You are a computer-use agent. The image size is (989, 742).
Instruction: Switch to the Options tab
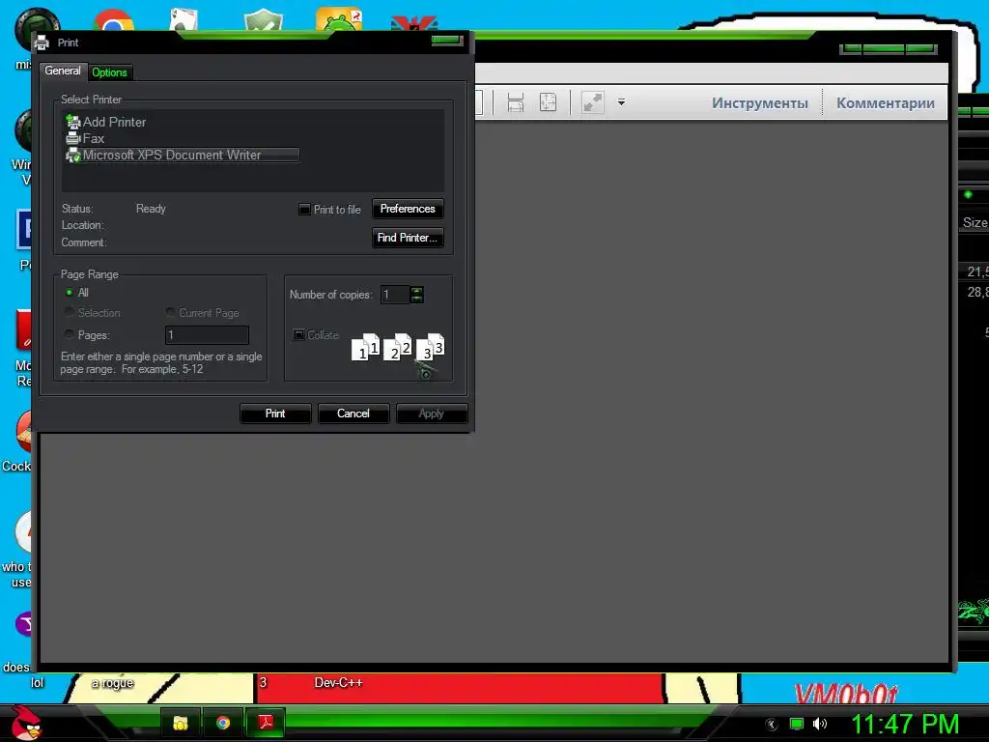(x=110, y=71)
